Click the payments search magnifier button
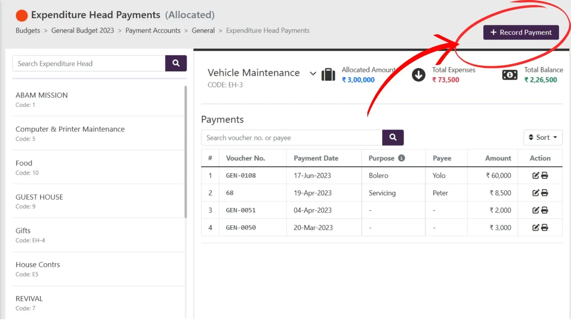Screen dimensions: 571x321 coord(393,137)
